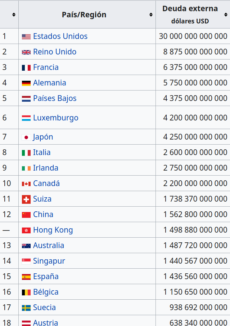Sort by Deuda externa column arrows
Screen dimensions: 230x326
(x=225, y=14)
